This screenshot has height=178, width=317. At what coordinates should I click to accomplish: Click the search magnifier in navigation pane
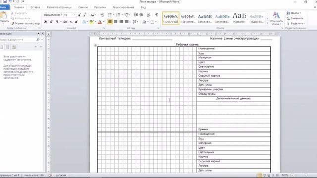[38, 40]
